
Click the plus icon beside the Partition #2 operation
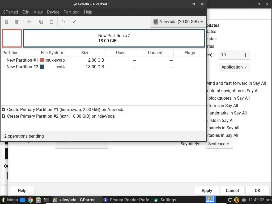click(3, 116)
